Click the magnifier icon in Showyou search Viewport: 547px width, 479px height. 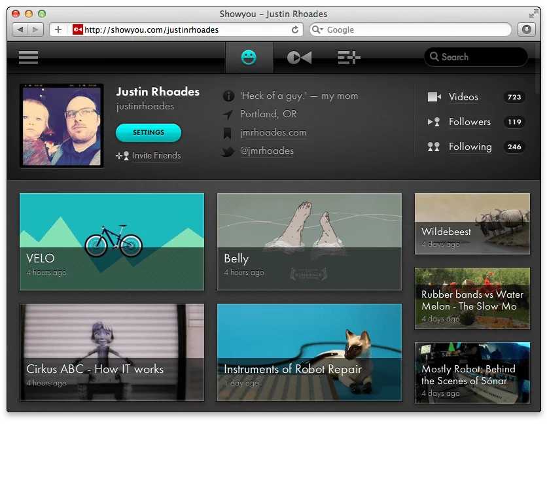[x=434, y=56]
